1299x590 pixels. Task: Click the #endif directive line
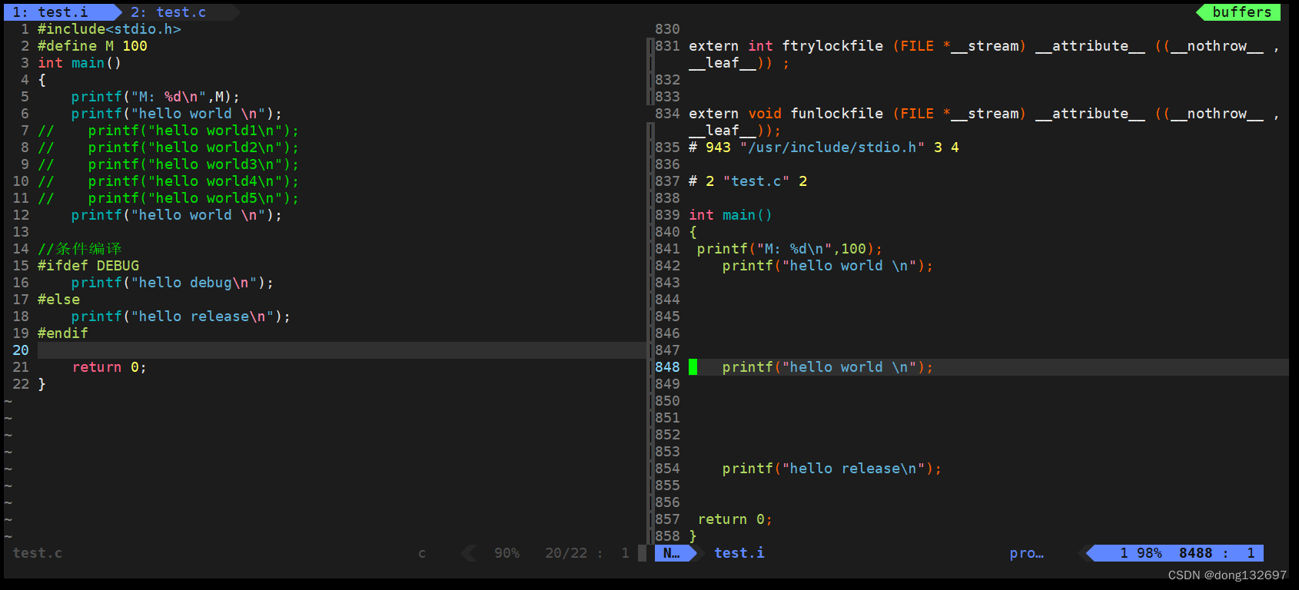click(x=62, y=333)
